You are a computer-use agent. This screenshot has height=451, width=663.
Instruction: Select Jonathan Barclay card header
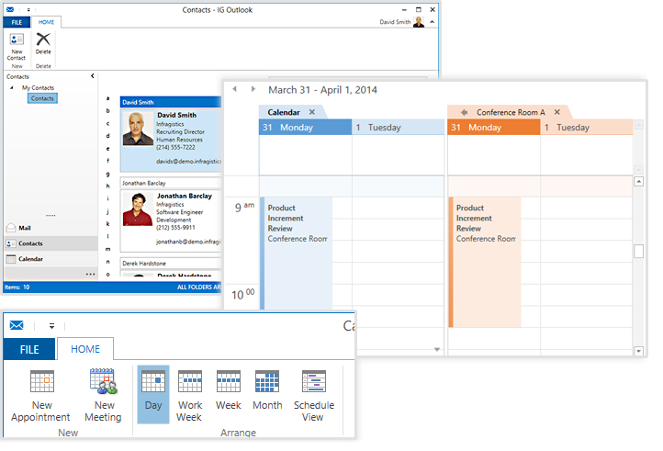point(171,183)
